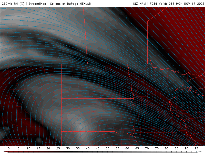Click the "25" label on the color scale

pyautogui.click(x=58, y=148)
